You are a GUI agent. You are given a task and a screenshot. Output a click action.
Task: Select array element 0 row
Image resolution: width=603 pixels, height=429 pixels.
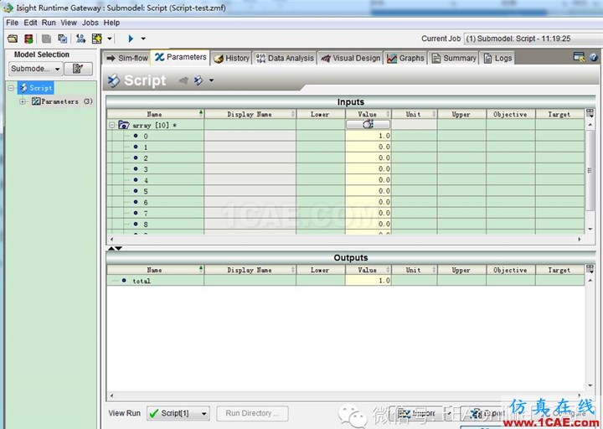(345, 136)
